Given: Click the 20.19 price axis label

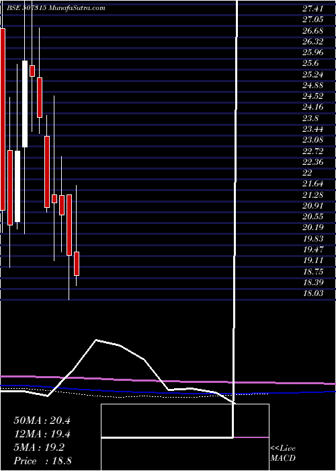Looking at the screenshot, I should [313, 228].
